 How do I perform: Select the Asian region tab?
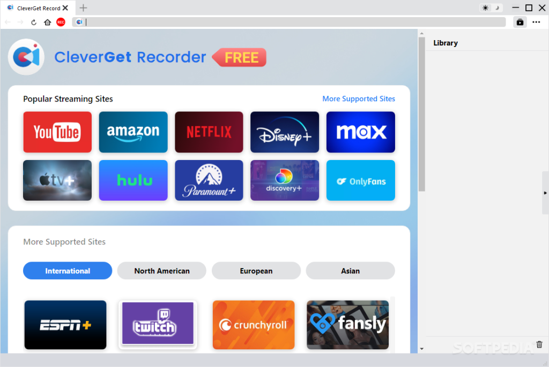tap(350, 271)
